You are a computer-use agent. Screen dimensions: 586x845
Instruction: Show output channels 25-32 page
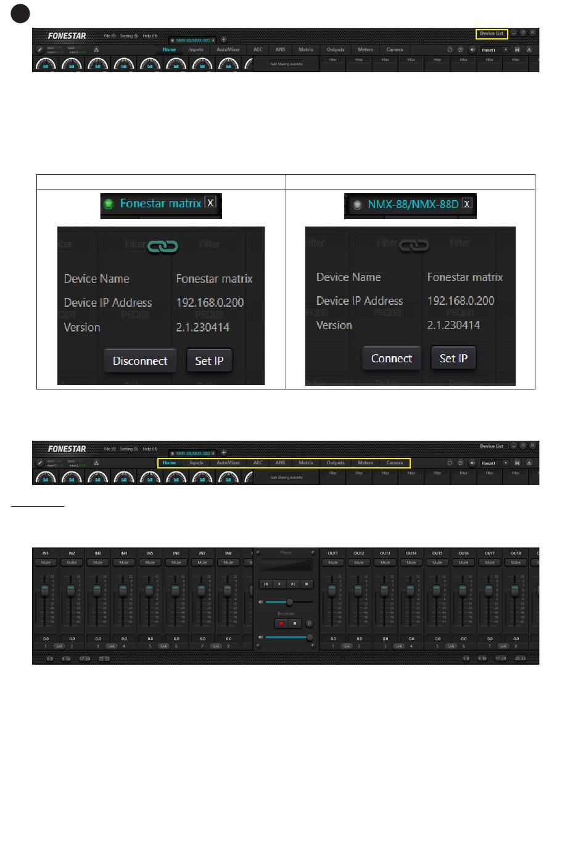[521, 659]
